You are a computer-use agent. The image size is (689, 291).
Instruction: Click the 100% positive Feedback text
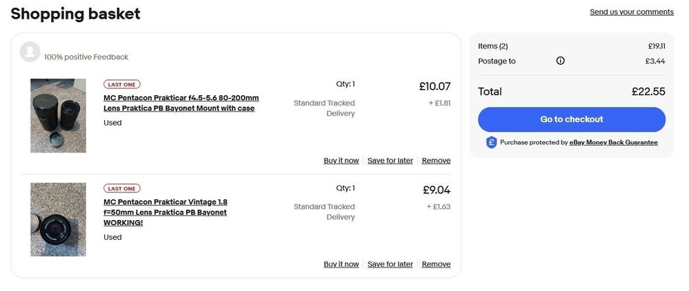tap(86, 57)
